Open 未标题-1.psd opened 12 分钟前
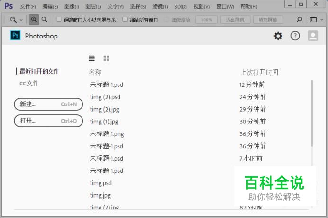 point(107,85)
